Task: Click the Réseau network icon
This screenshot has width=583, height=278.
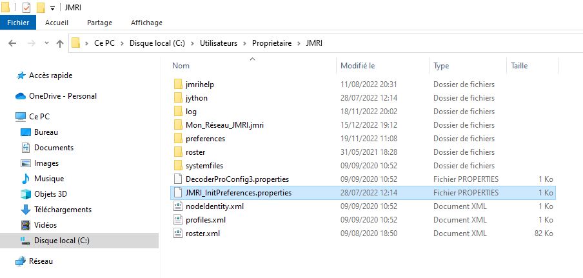Action: [x=21, y=261]
